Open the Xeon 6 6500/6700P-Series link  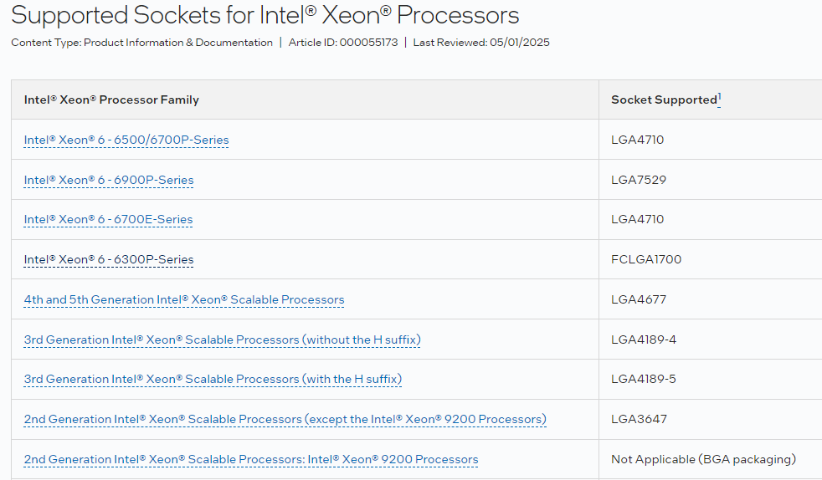click(x=126, y=140)
